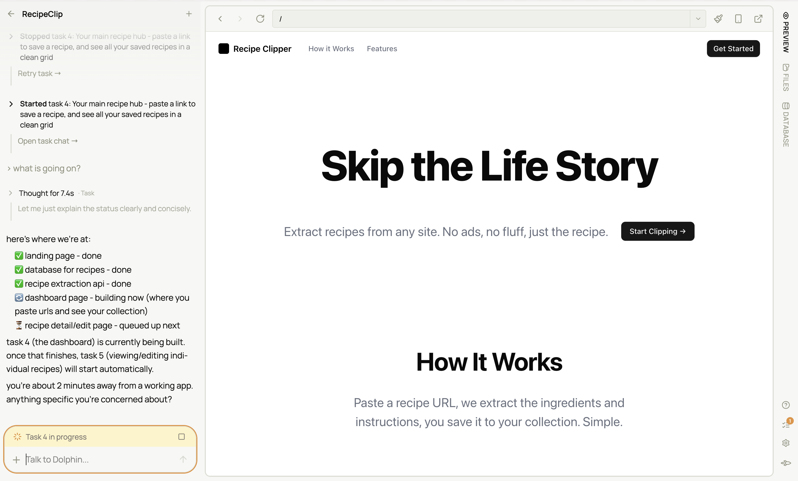Reload the preview page
Screen dimensions: 798x481
(x=260, y=19)
